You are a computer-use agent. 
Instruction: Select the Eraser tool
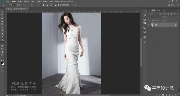pyautogui.click(x=2, y=34)
